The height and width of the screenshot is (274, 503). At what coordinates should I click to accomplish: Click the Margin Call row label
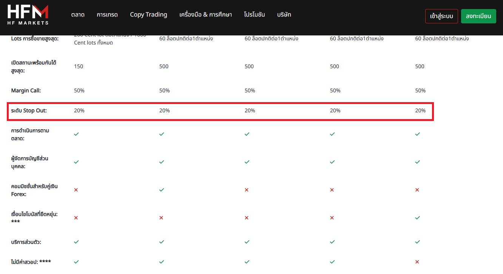coord(26,91)
